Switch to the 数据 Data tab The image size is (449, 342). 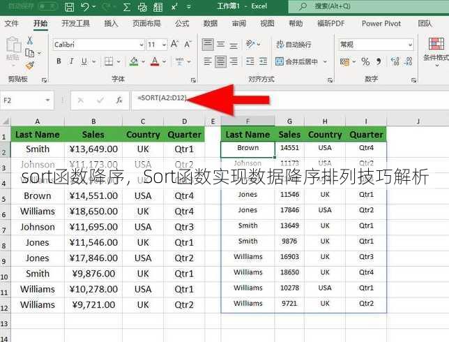(210, 24)
